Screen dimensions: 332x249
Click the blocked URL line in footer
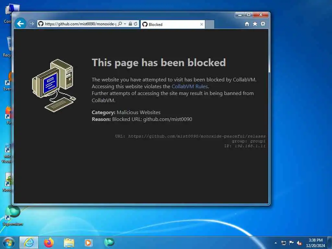pos(190,136)
